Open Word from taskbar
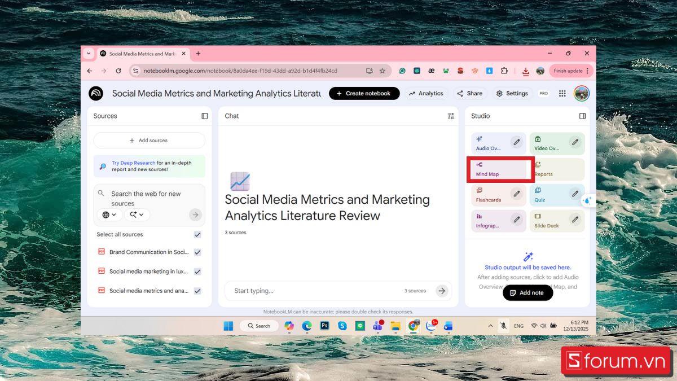677x381 pixels. (449, 326)
